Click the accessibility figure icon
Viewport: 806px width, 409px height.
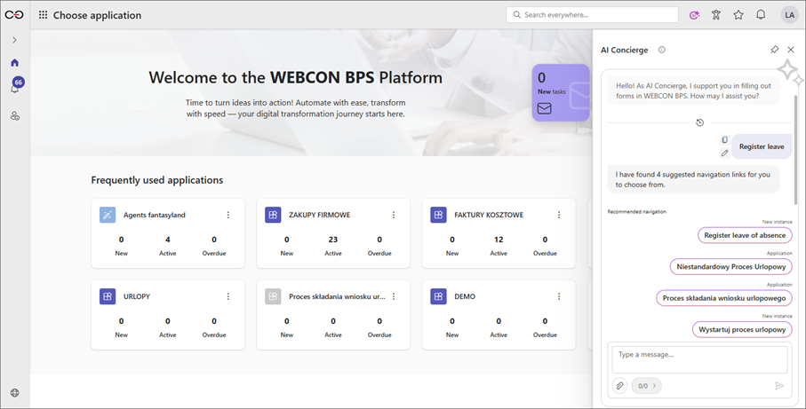click(716, 15)
